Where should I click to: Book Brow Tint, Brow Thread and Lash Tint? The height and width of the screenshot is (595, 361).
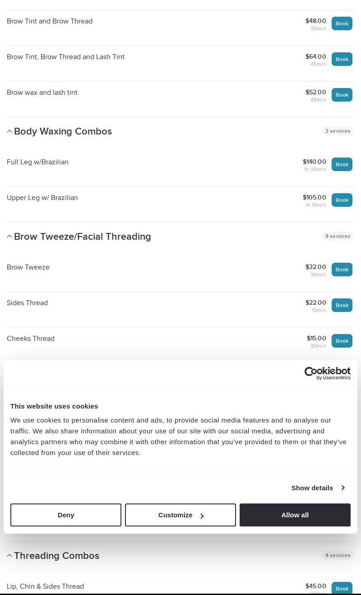coord(342,59)
